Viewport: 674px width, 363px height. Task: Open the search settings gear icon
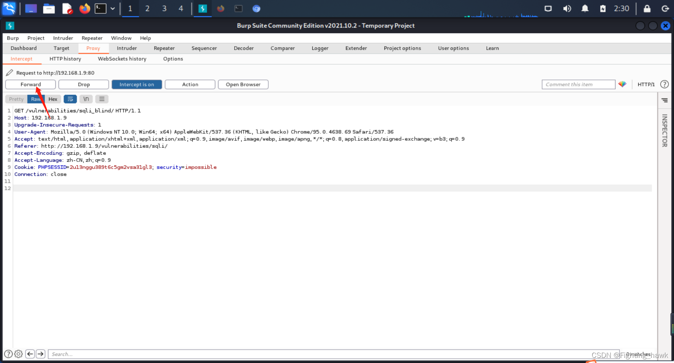18,354
